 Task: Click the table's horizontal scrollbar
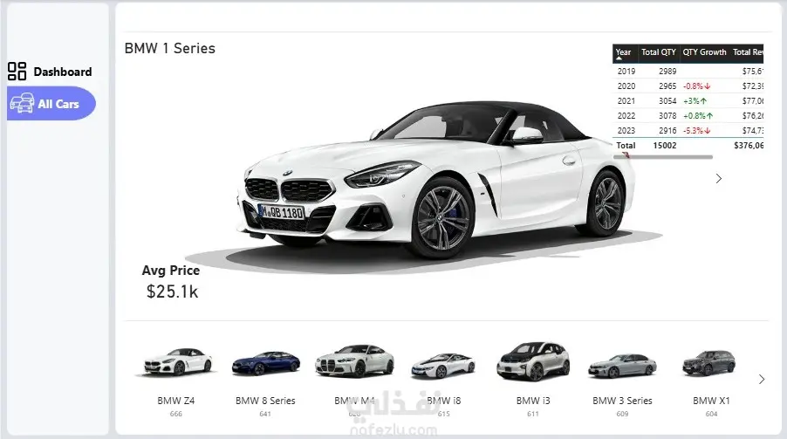[x=662, y=157]
